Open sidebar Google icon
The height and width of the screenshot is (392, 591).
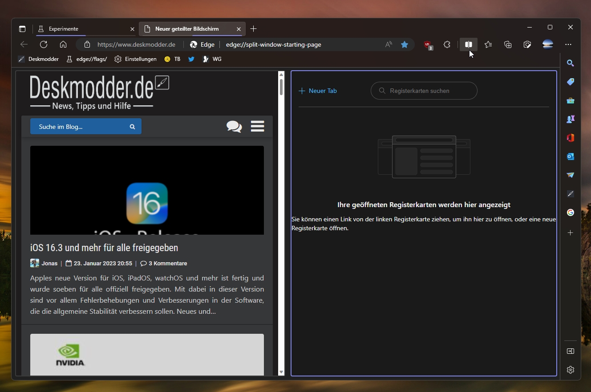pos(571,212)
